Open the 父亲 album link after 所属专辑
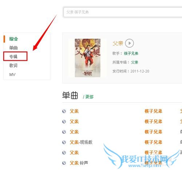Viewport: 182px width, 171px height. point(135,62)
